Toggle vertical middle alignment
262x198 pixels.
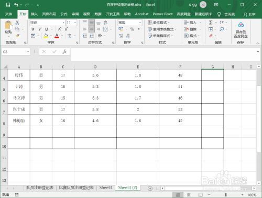click(x=92, y=23)
